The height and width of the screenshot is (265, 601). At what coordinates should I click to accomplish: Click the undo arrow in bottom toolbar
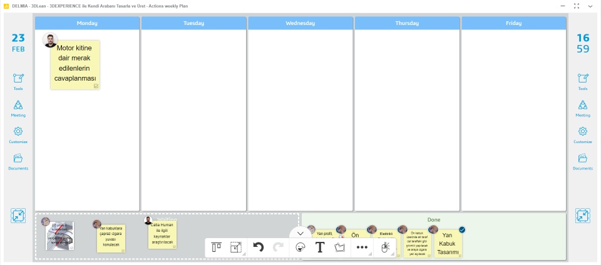click(x=258, y=247)
